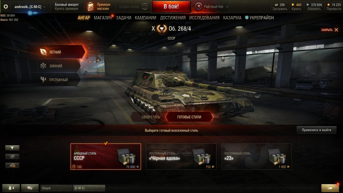Open the Казарма menu
The width and height of the screenshot is (343, 193).
232,18
